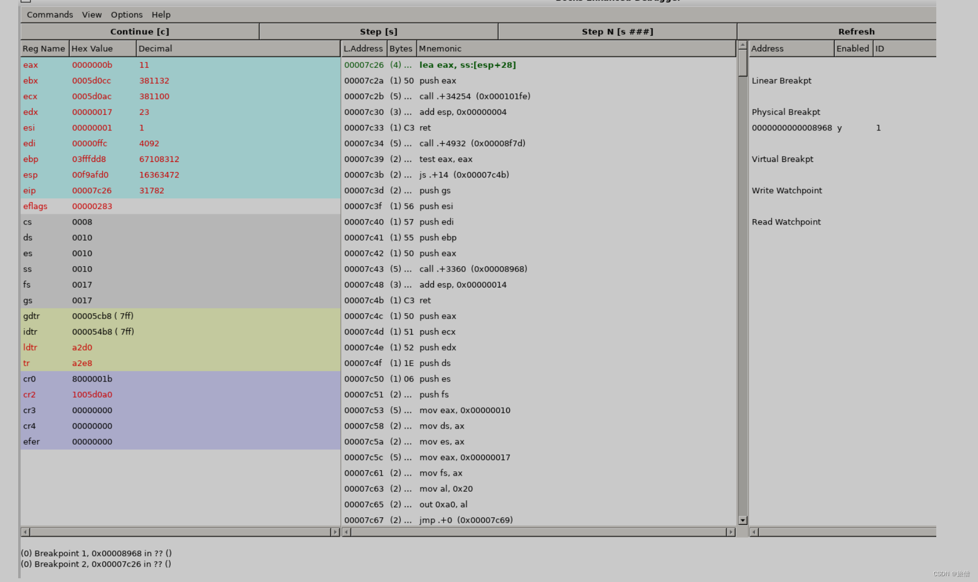Select the push gs instruction
Screen dimensions: 978x582
(539, 190)
